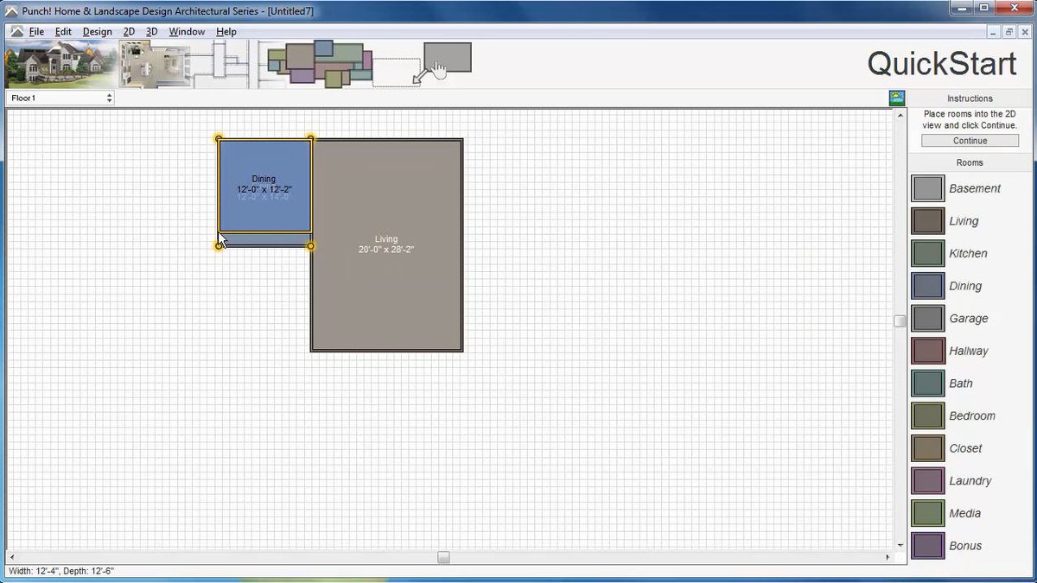This screenshot has width=1037, height=583.
Task: Click the Basement room label
Action: click(975, 188)
